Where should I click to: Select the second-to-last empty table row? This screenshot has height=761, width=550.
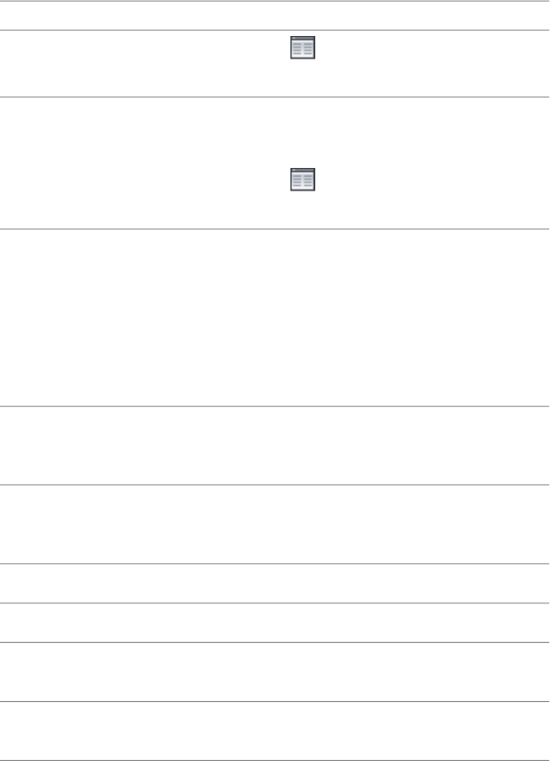coord(274,672)
